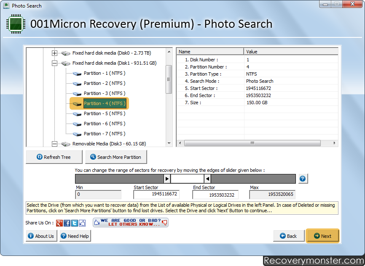Click the Partition - 6 drive icon
365x266 pixels.
coord(77,124)
